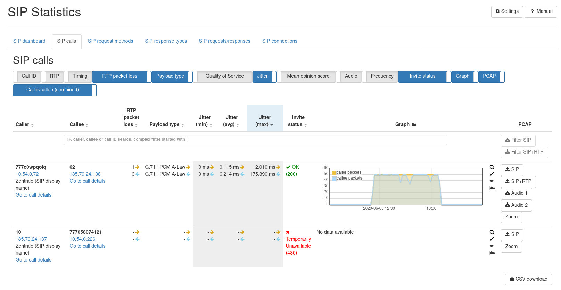
Task: Sort by Invite status column
Action: click(306, 125)
